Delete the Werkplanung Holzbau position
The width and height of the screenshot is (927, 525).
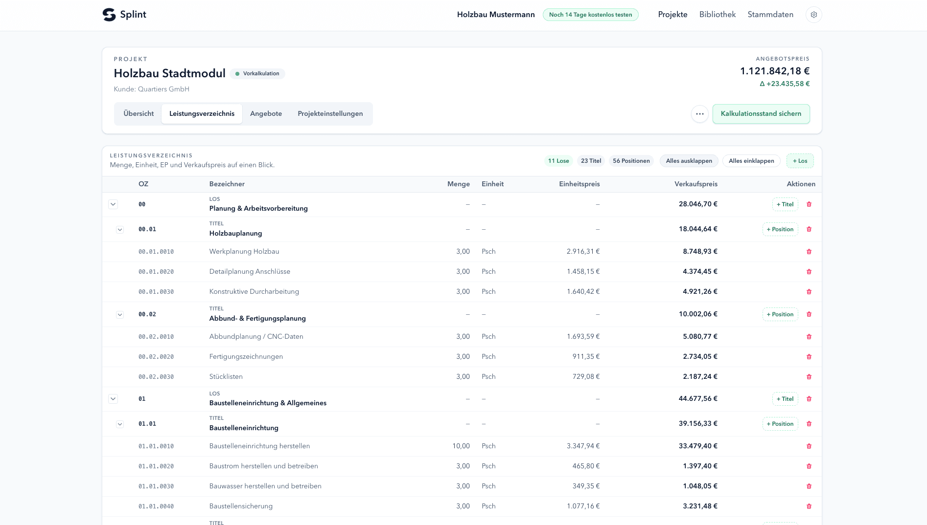[x=809, y=252]
